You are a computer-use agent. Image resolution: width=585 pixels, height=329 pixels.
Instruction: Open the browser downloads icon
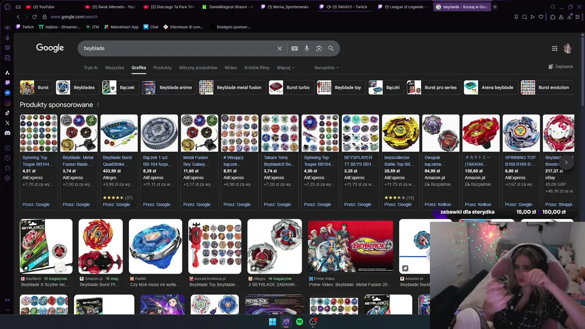569,17
